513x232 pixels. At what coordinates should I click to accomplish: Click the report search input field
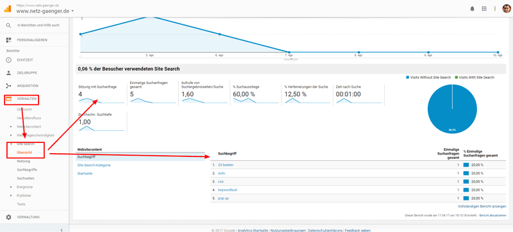(x=38, y=25)
